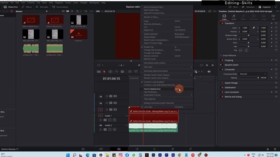
Task: Open the Edit Index panel
Action: 42,7
